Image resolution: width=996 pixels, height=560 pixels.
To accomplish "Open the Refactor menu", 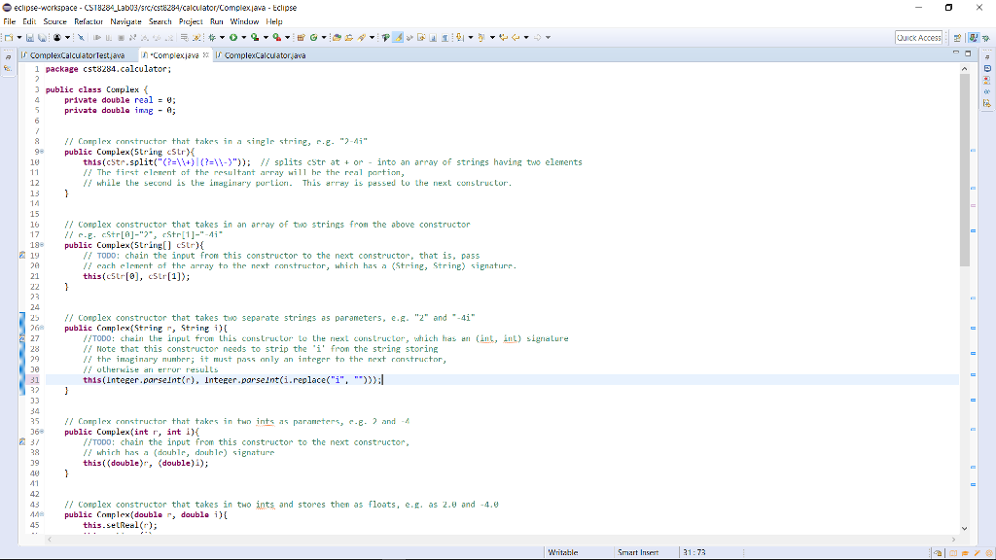I will (89, 20).
